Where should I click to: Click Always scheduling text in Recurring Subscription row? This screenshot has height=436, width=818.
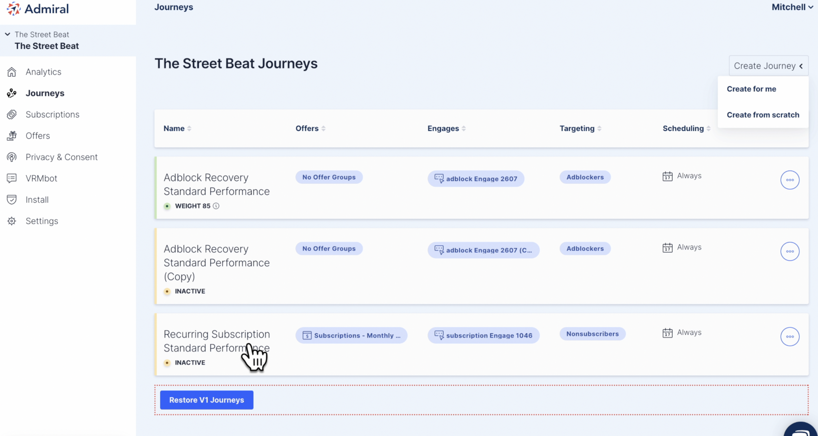coord(689,333)
